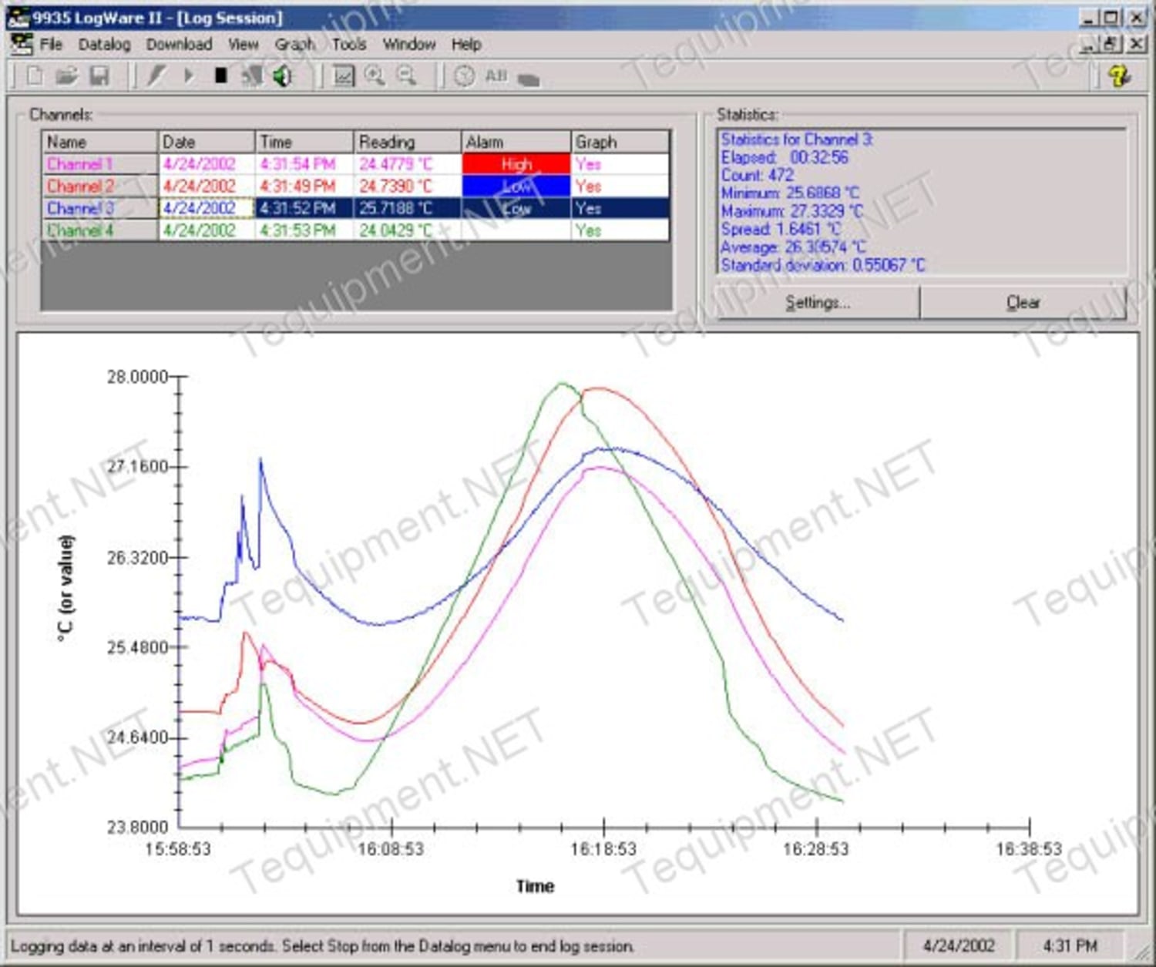Image resolution: width=1156 pixels, height=967 pixels.
Task: Click the yellow help question icon
Action: [x=1119, y=76]
